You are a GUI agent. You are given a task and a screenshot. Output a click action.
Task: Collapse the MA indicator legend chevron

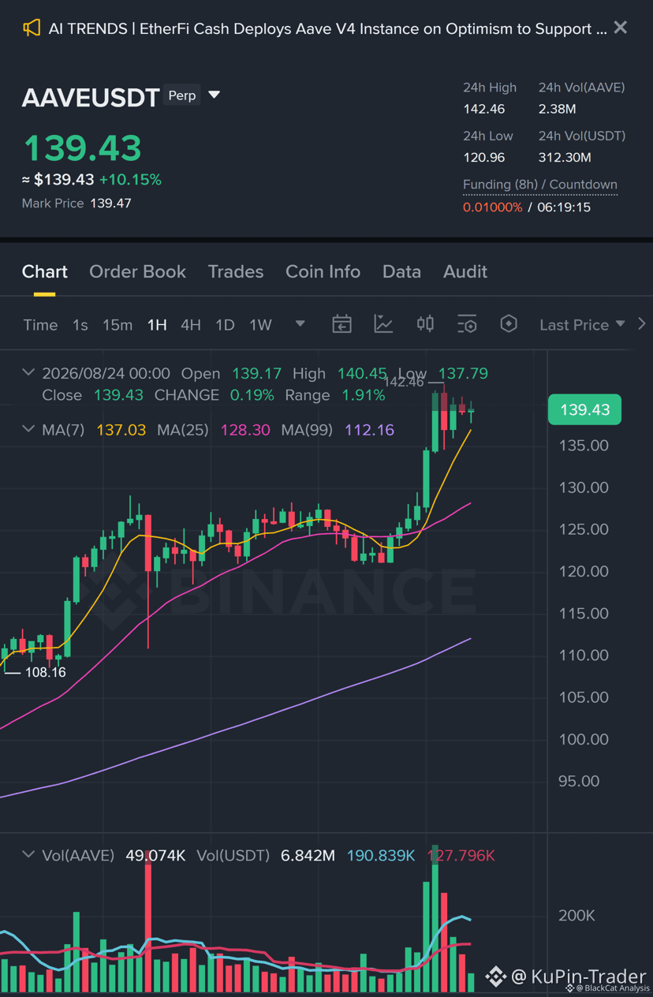28,429
